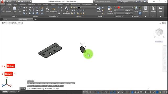The image size is (168, 94).
Task: Open the annotation scale 1:1 dropdown
Action: (142, 92)
